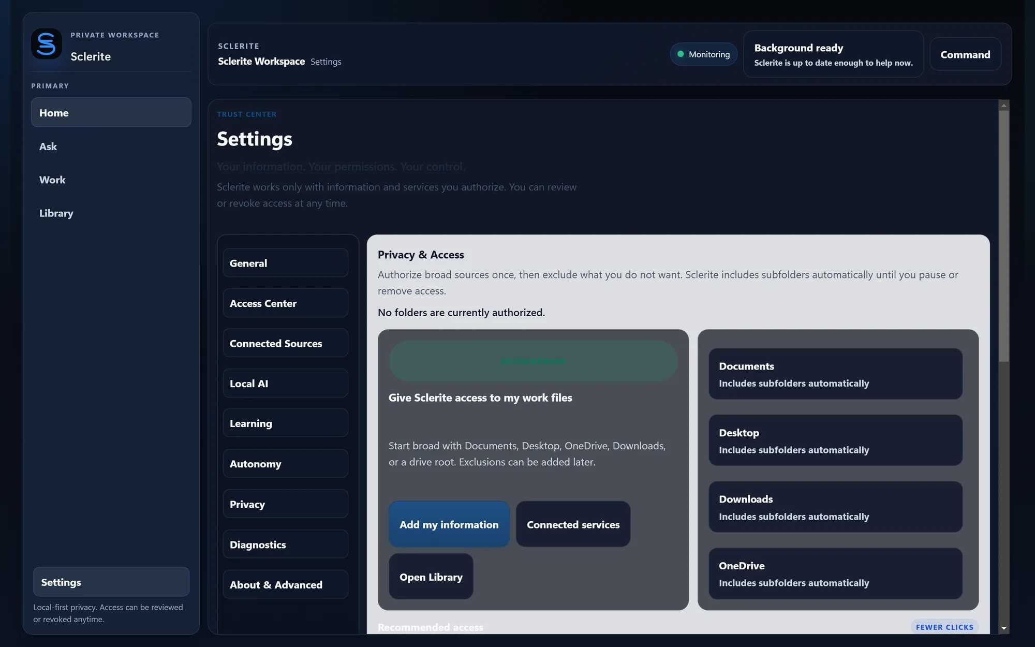Open the Autonomy settings tab
This screenshot has width=1035, height=647.
[x=285, y=463]
